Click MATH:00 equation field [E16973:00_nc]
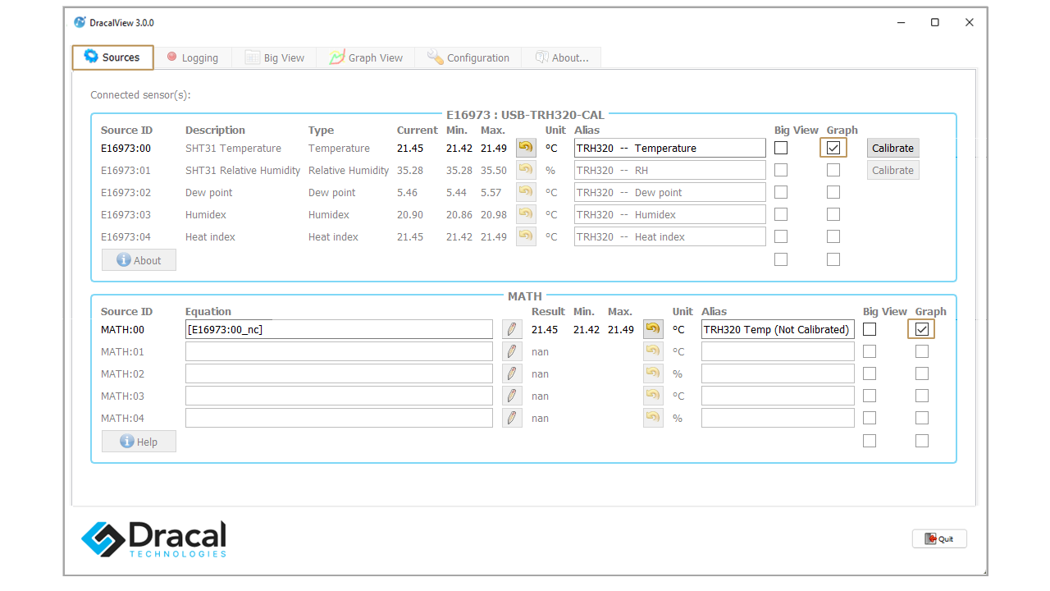Screen dimensions: 1050x591 (339, 329)
